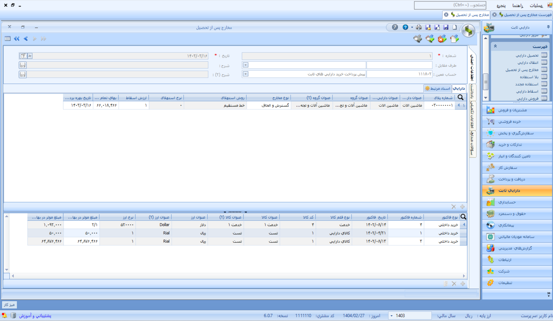
Task: Click the horizontal scrollbar of invoices grid
Action: 238,276
